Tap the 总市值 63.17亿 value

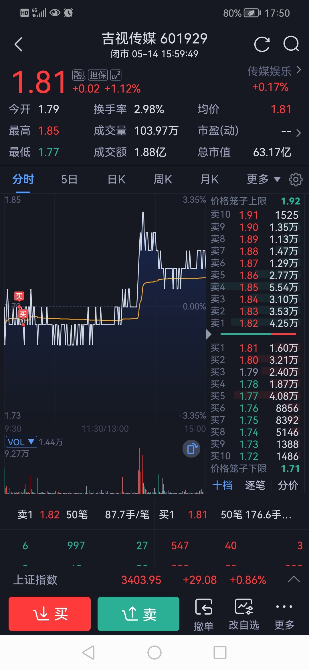[272, 152]
